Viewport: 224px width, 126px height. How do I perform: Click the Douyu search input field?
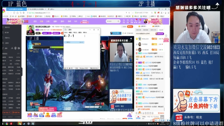[x=112, y=21]
